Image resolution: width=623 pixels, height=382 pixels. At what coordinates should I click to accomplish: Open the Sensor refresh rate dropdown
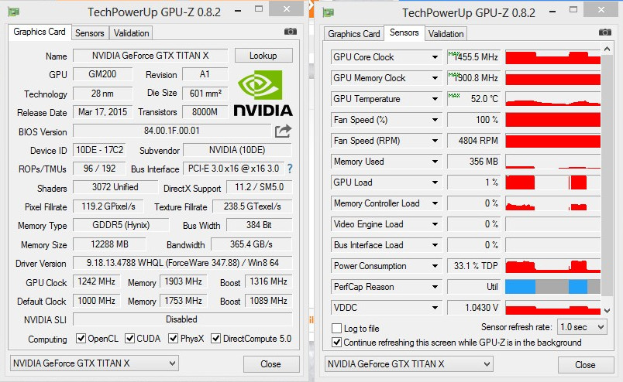[x=582, y=327]
